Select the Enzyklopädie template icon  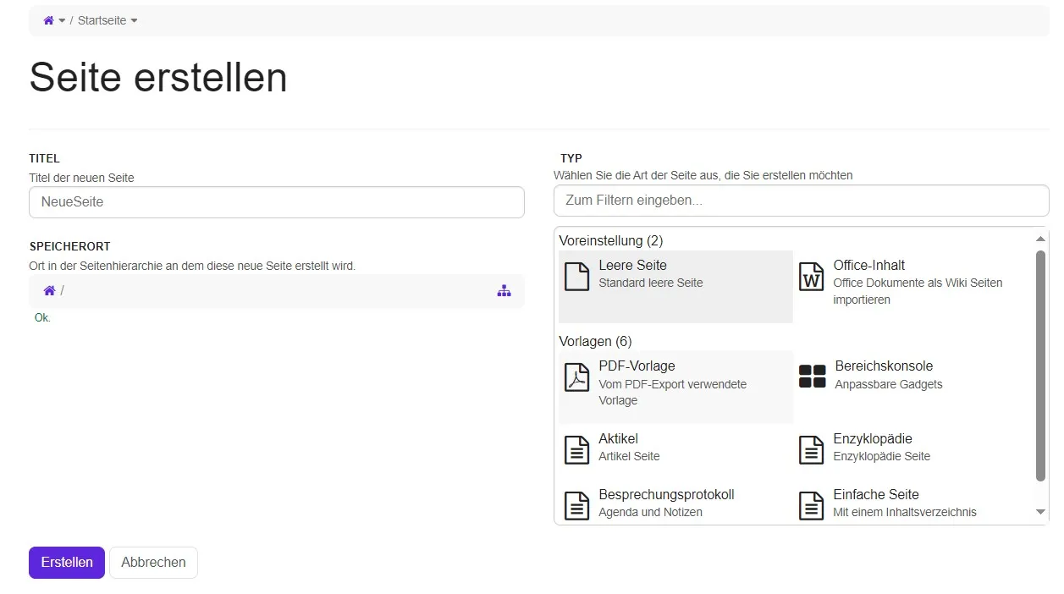[x=811, y=449]
